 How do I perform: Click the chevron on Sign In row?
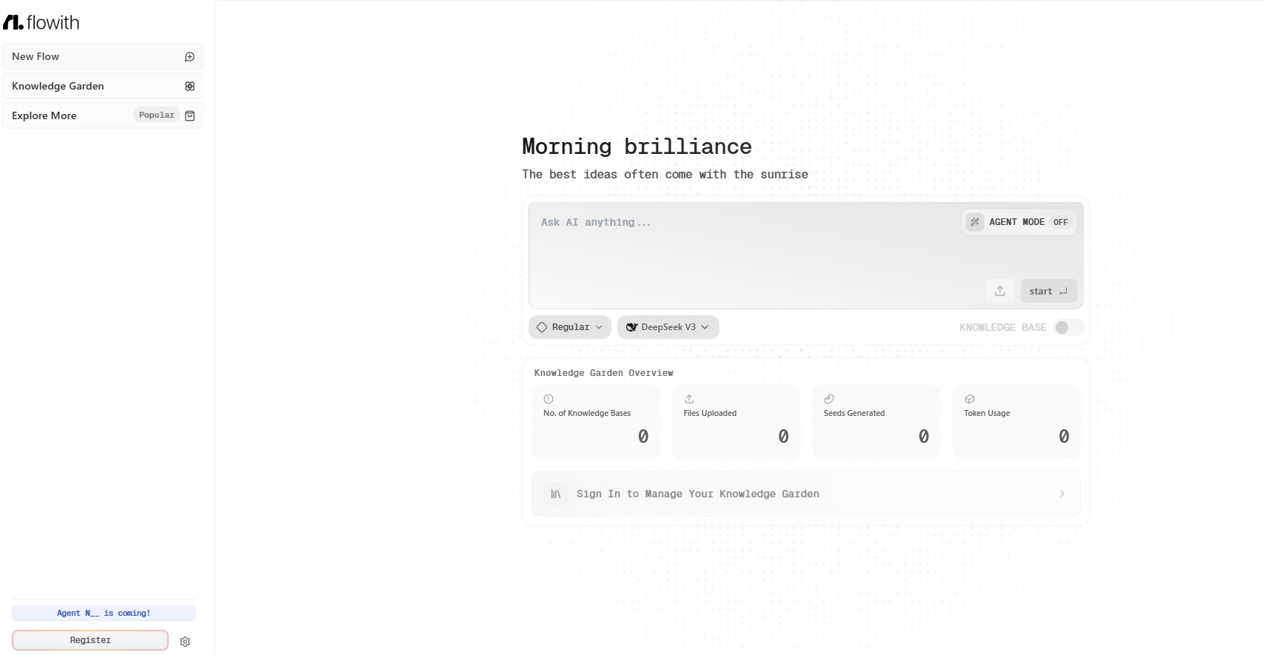pos(1062,494)
